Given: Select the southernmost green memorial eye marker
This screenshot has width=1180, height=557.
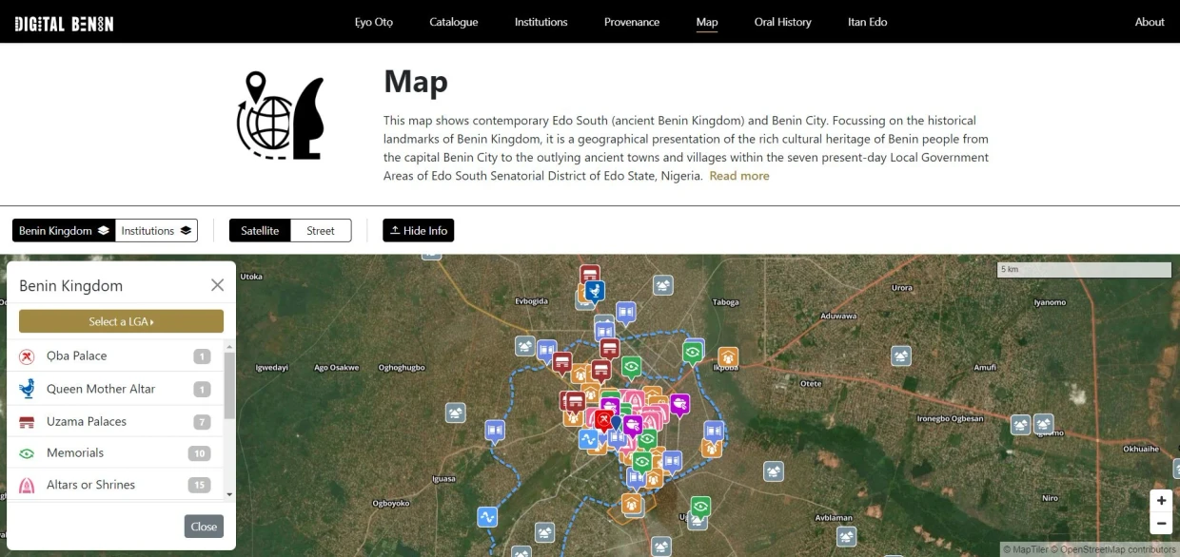Looking at the screenshot, I should (x=701, y=507).
